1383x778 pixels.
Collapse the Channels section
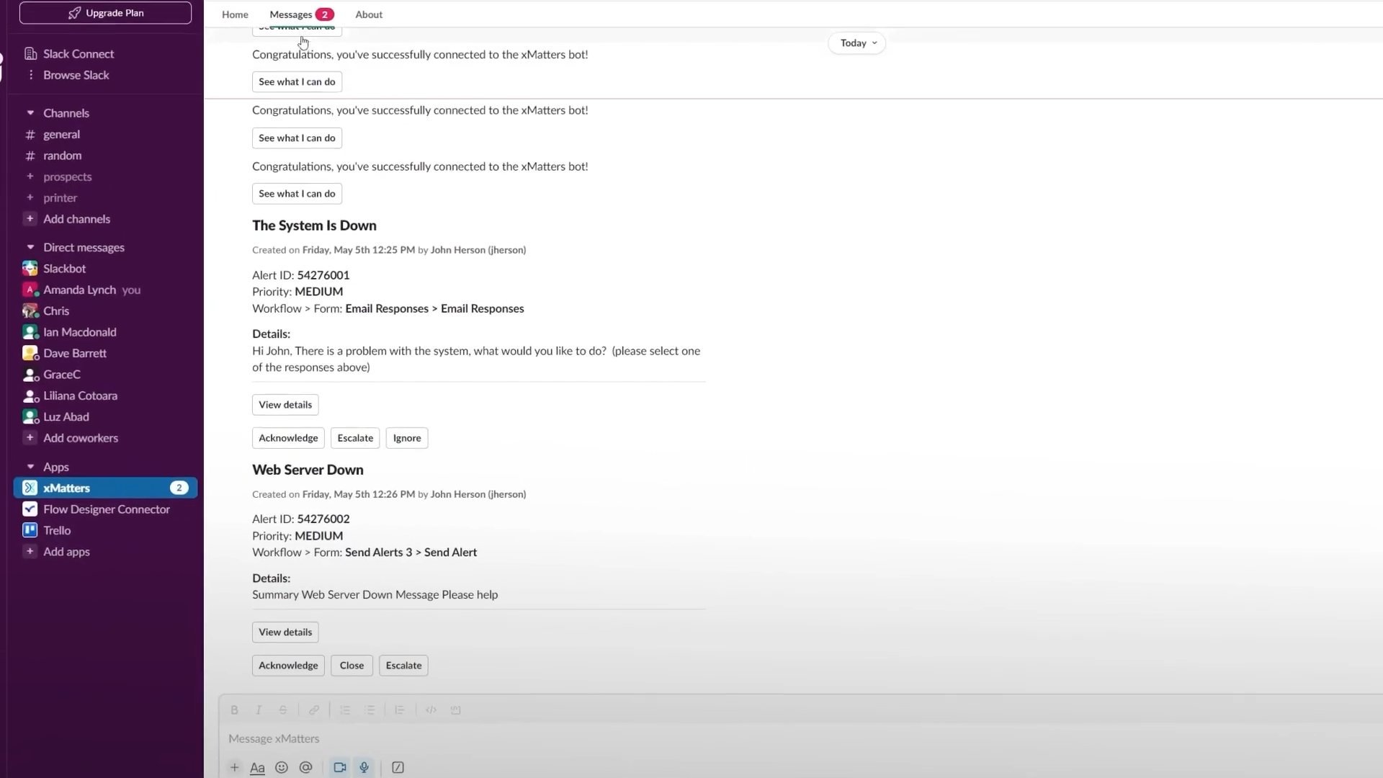tap(30, 113)
